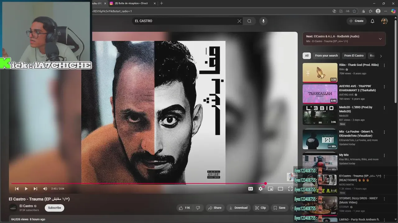
Task: Open the YouTube notifications bell
Action: coord(373,21)
